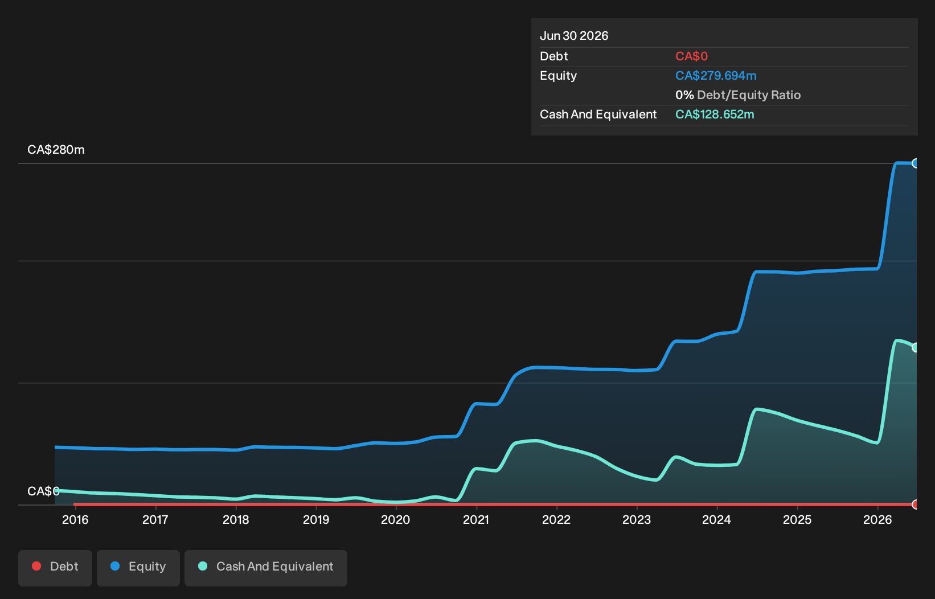Click the red CA$0 debt value
This screenshot has height=599, width=935.
tap(691, 56)
